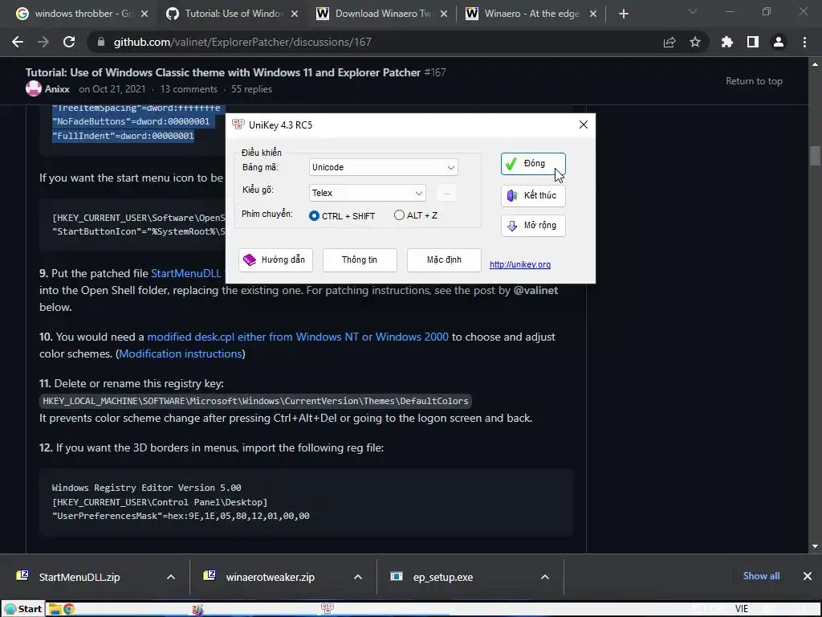Share this page icon in address bar

point(669,42)
